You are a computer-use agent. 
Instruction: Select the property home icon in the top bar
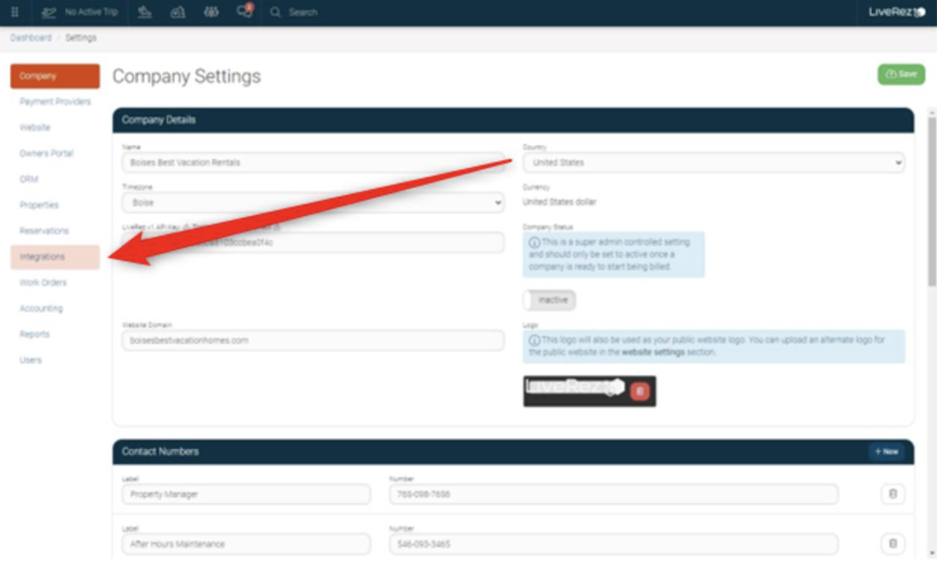[x=178, y=11]
